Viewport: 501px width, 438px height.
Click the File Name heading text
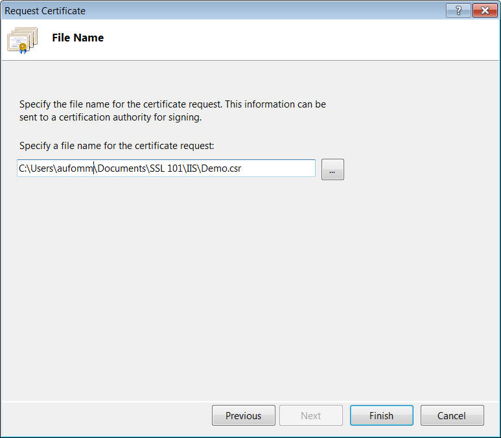pyautogui.click(x=78, y=38)
